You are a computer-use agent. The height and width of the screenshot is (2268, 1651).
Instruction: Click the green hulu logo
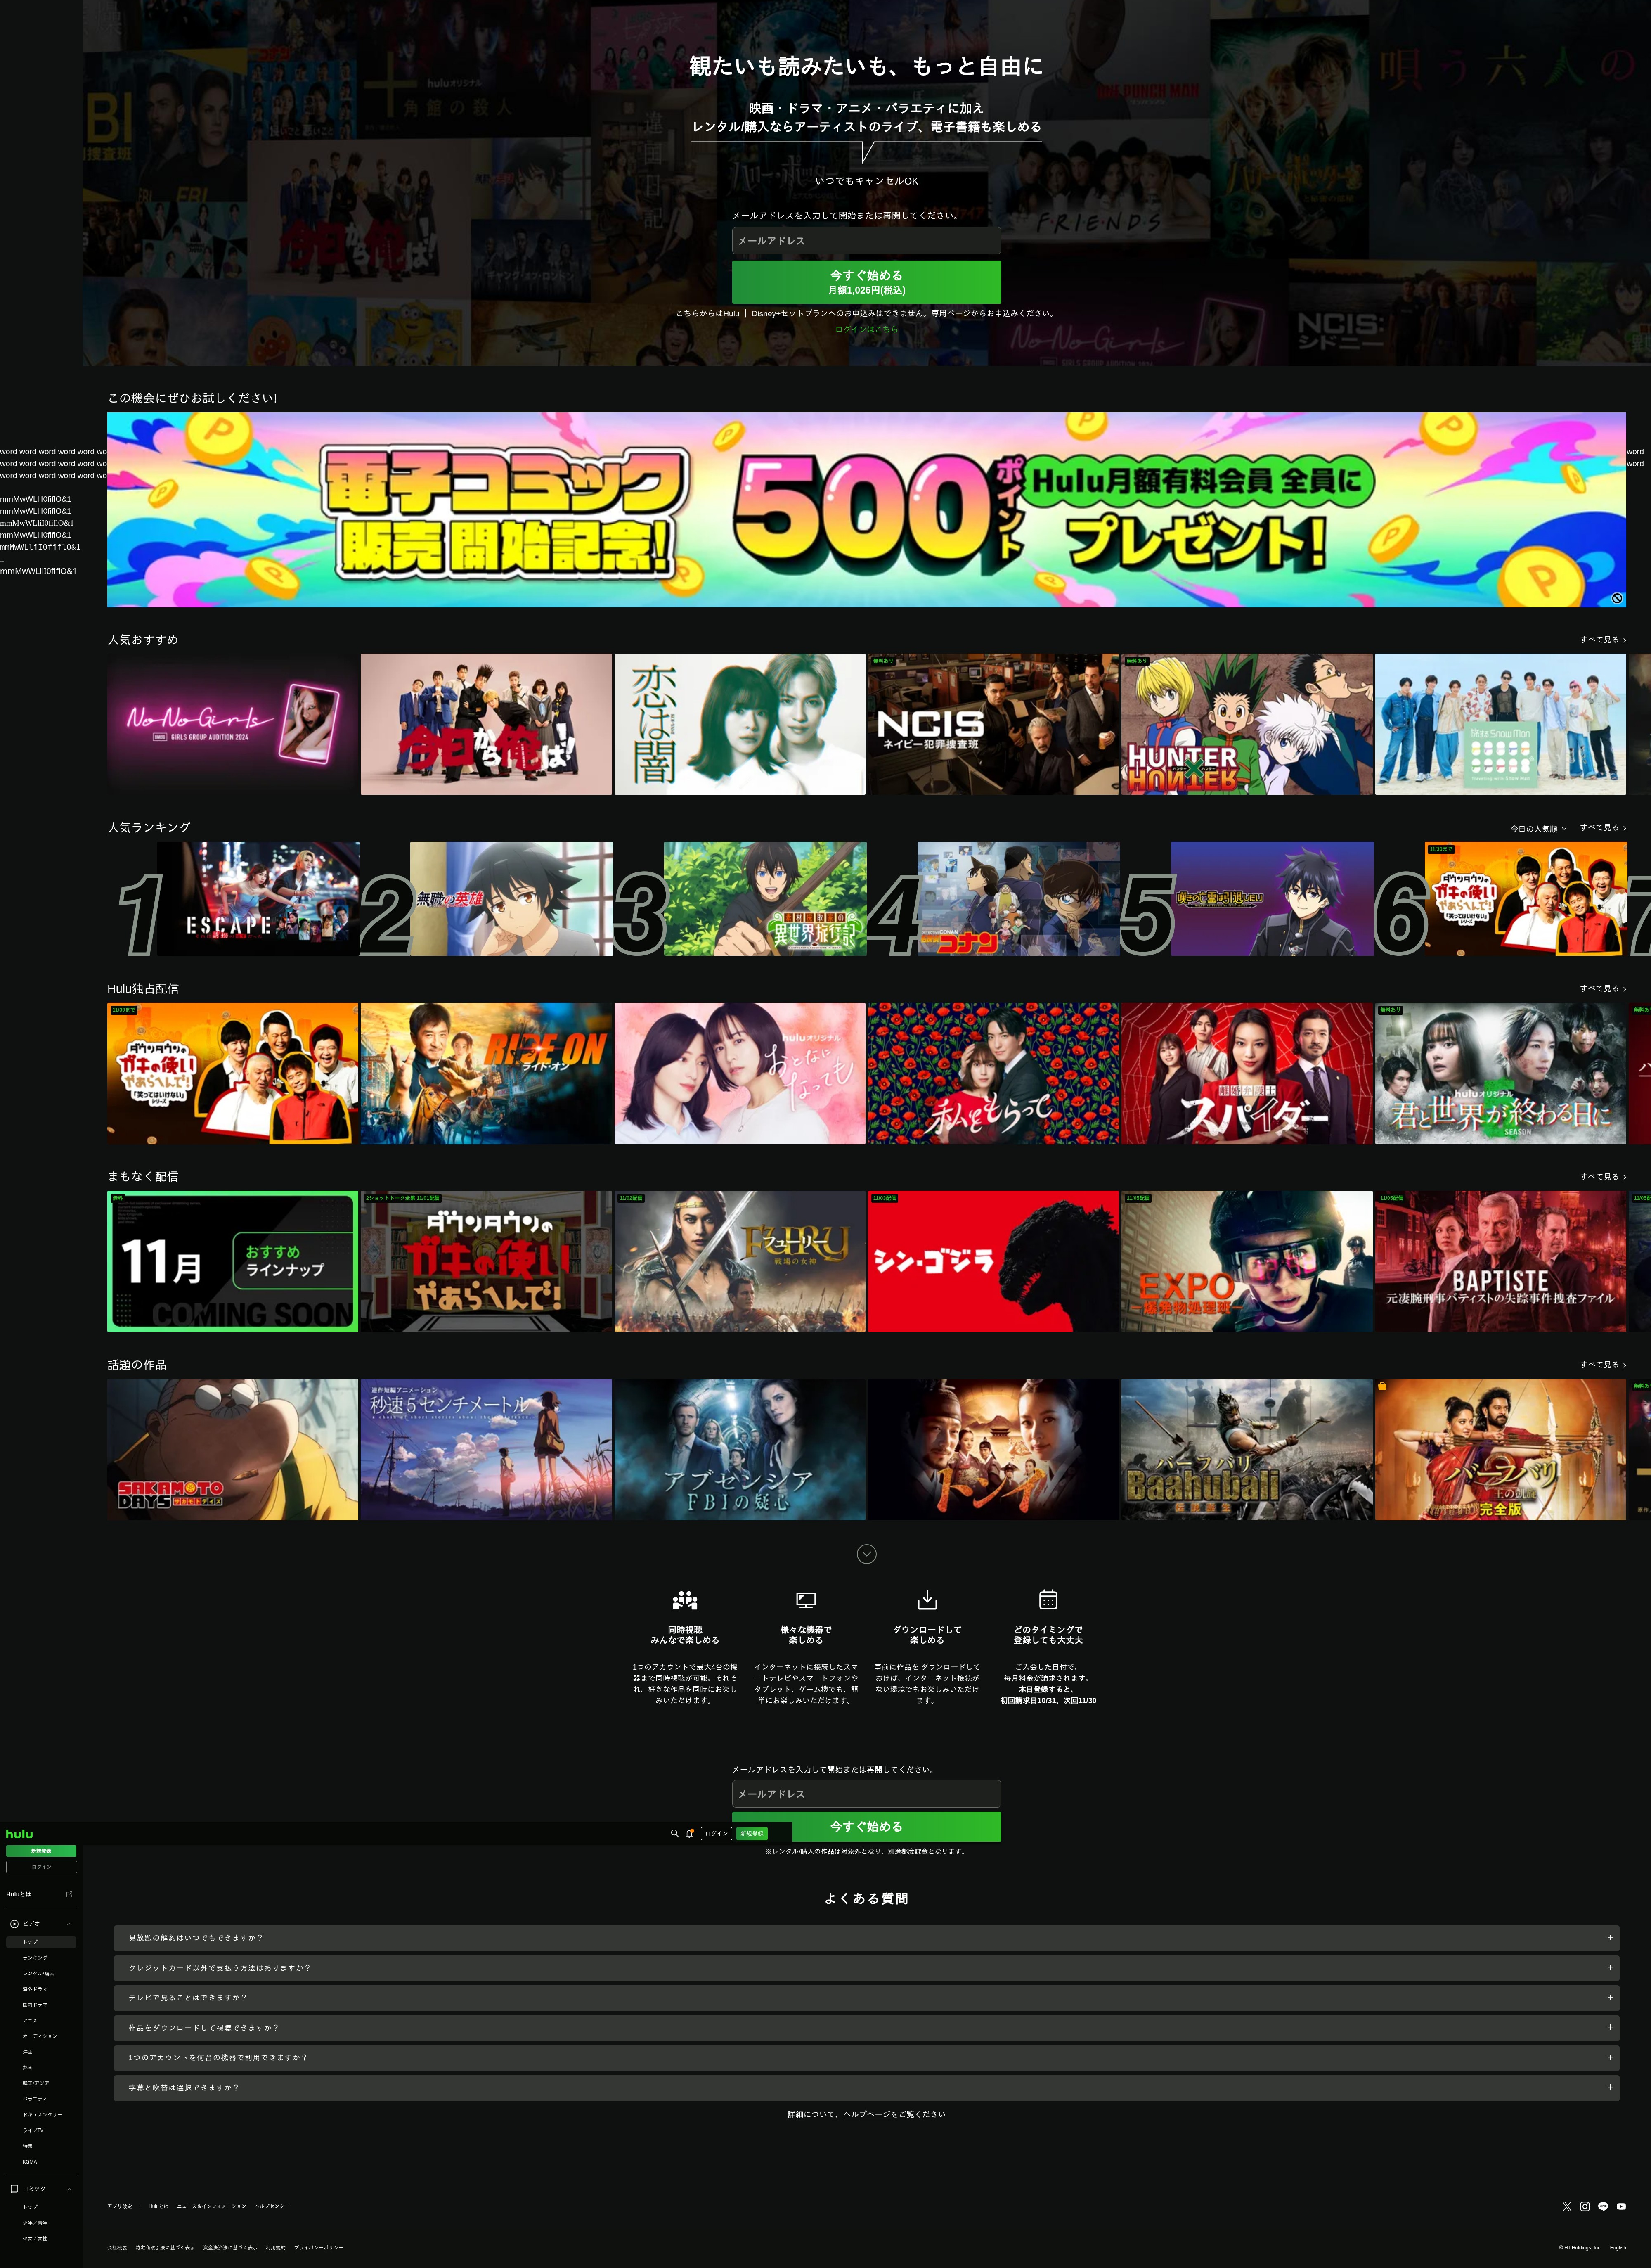tap(19, 1834)
